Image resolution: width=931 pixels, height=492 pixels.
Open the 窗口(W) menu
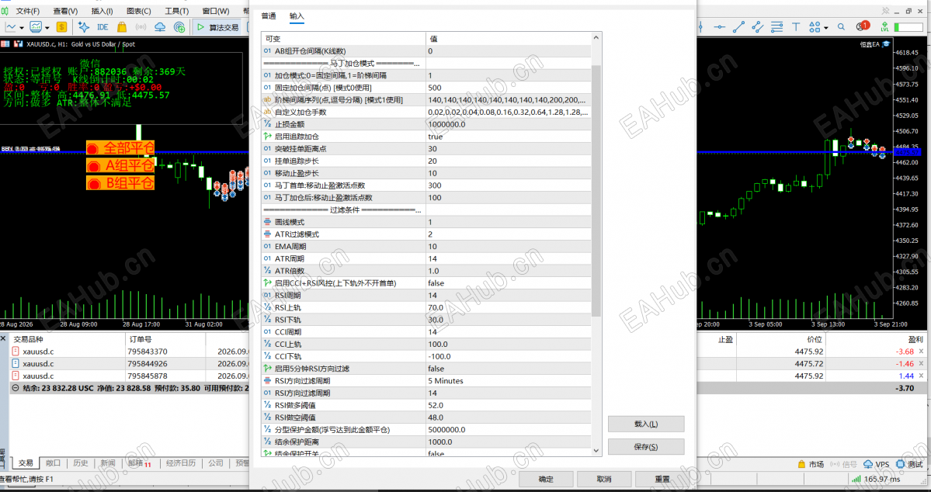click(x=216, y=12)
